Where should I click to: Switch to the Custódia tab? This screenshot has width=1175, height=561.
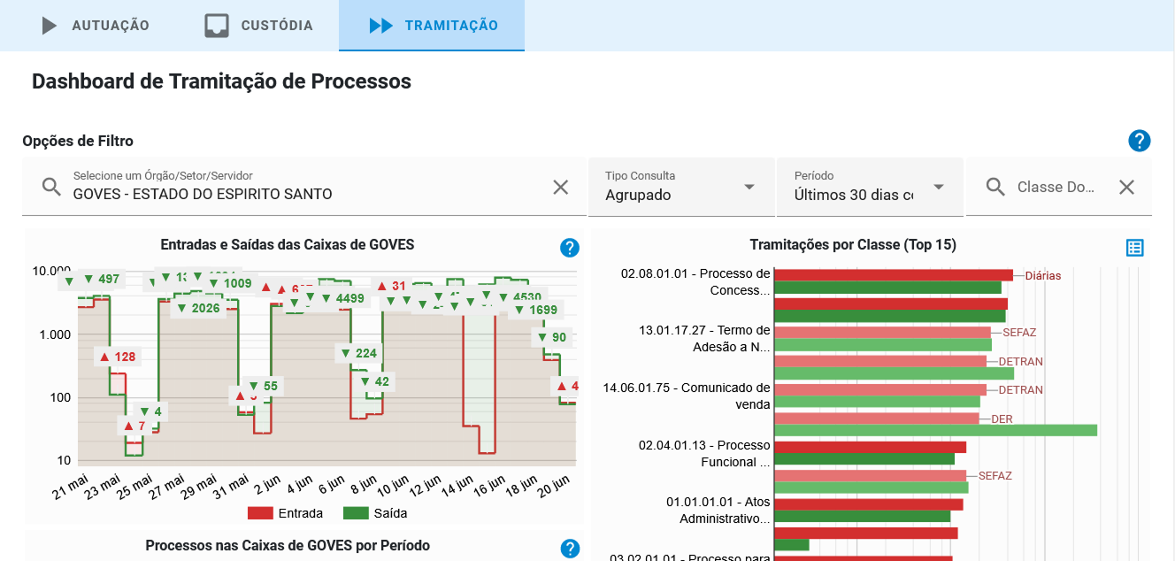pyautogui.click(x=258, y=26)
